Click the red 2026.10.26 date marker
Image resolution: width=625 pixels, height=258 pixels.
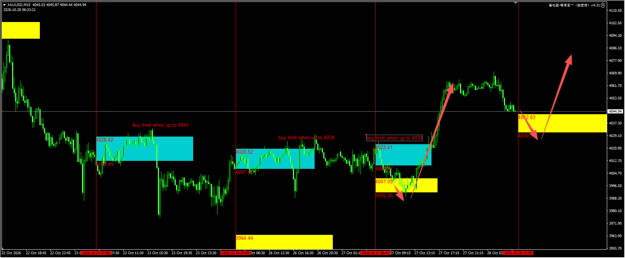pyautogui.click(x=236, y=253)
